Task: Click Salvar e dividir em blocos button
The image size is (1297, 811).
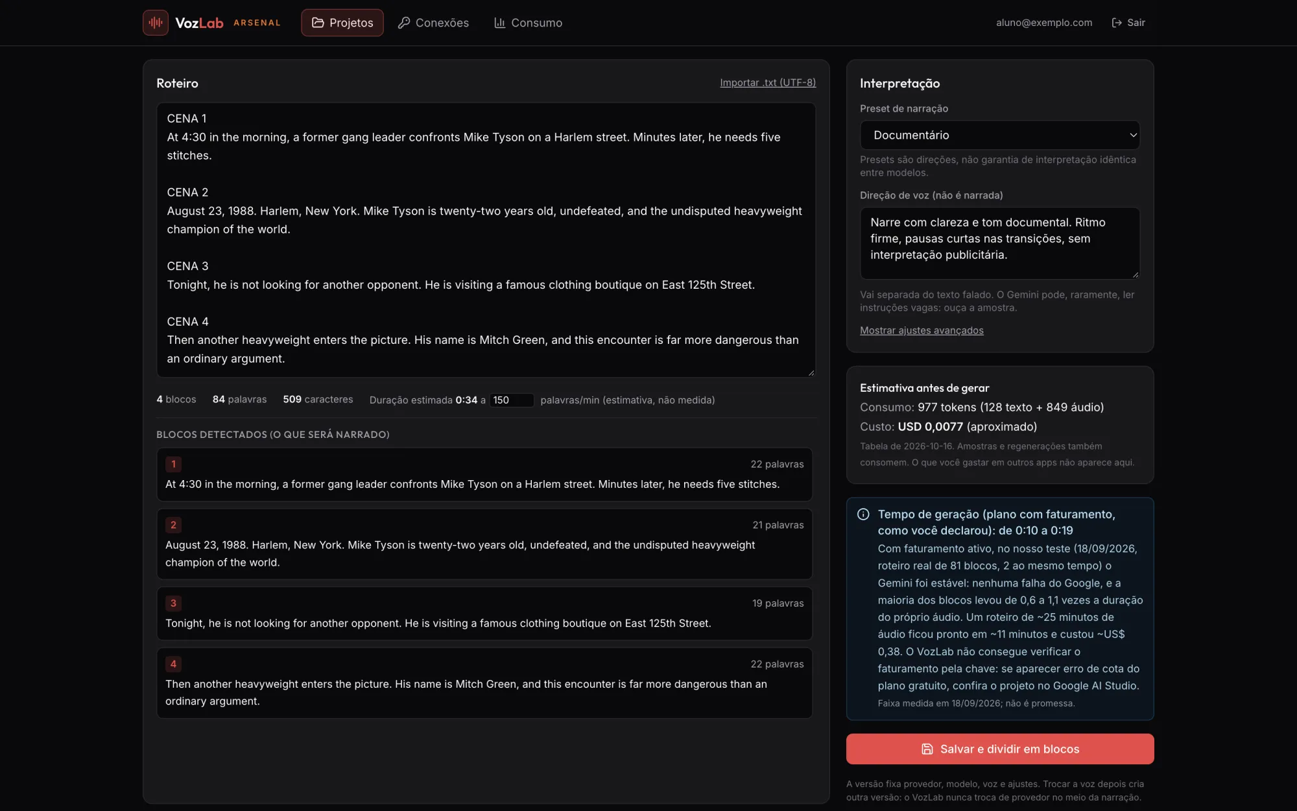Action: 999,749
